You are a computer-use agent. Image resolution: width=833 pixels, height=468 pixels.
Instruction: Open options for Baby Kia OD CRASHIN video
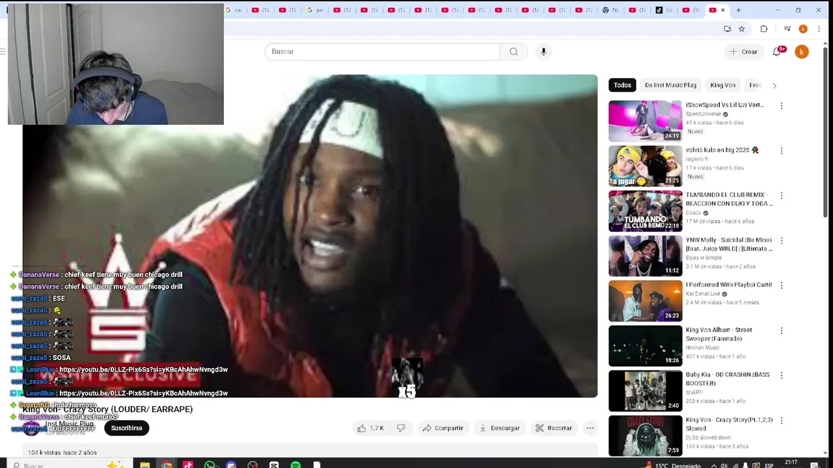click(x=782, y=375)
